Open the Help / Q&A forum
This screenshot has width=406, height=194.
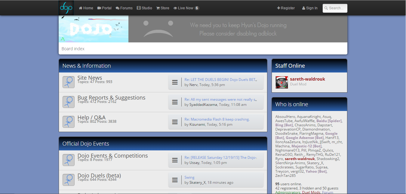click(x=91, y=117)
